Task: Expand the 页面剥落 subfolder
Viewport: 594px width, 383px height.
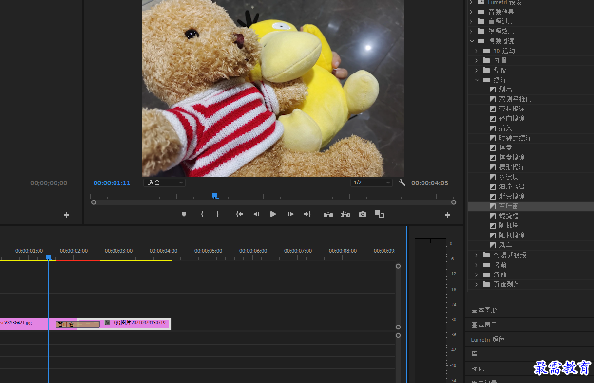Action: point(477,284)
